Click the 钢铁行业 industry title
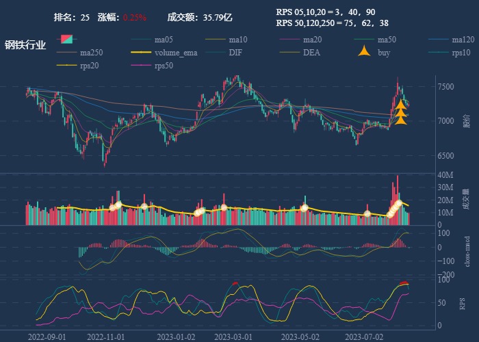The width and height of the screenshot is (479, 342). (x=25, y=45)
